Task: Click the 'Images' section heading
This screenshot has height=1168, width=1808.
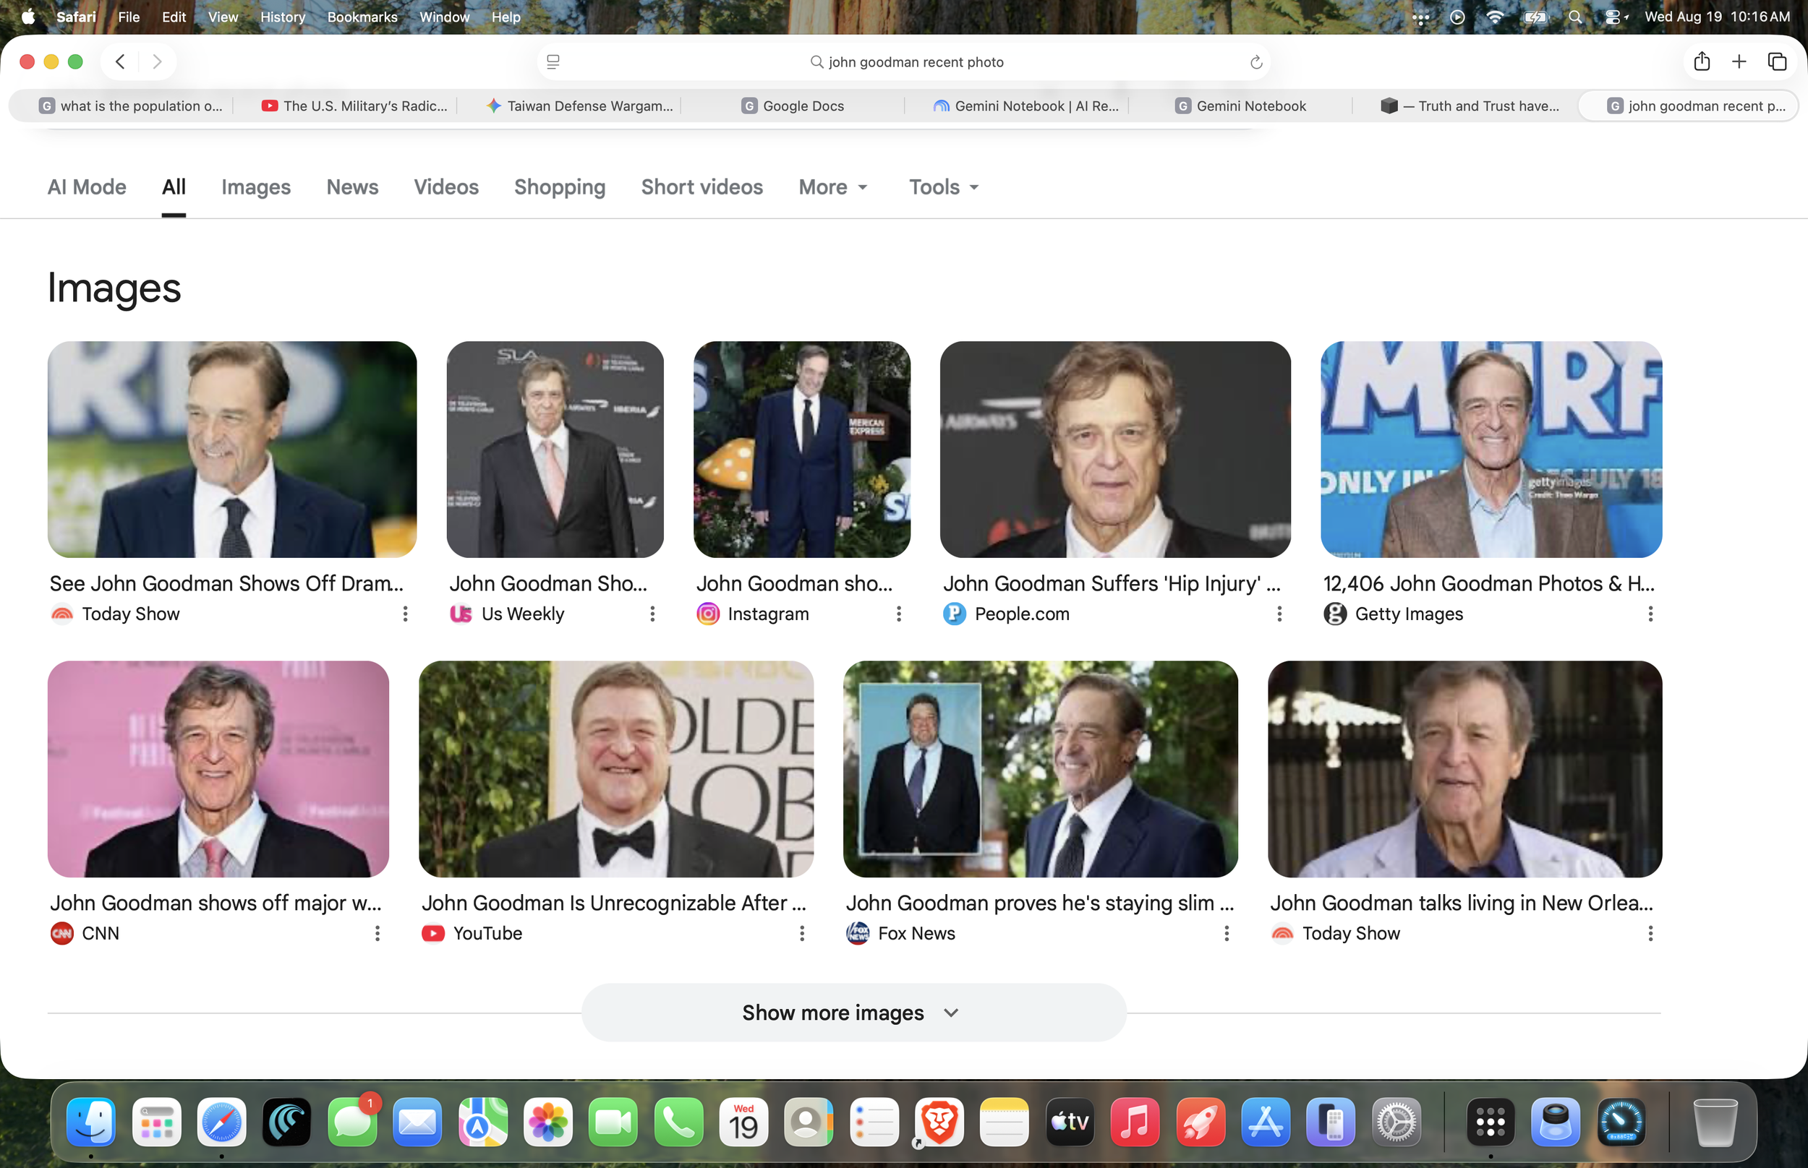Action: 114,288
